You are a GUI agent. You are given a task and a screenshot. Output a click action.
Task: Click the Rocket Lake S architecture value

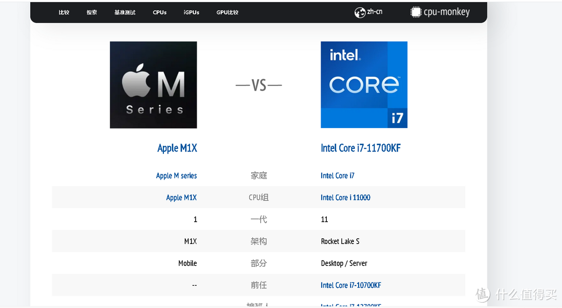340,241
